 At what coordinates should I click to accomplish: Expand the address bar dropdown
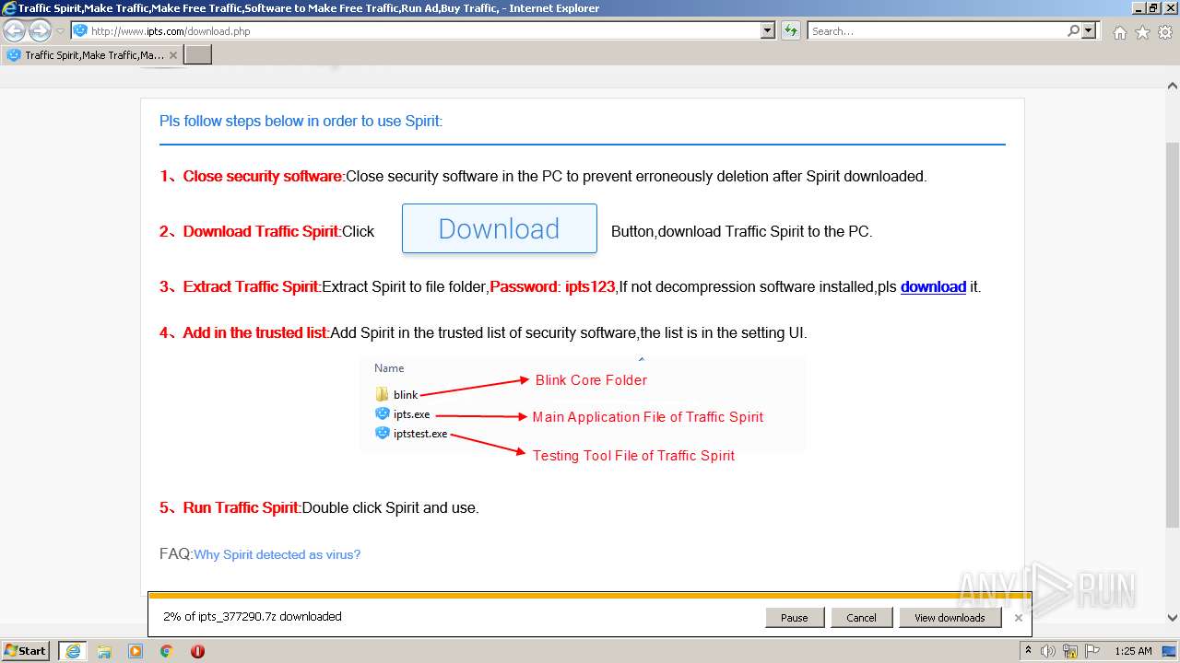pyautogui.click(x=768, y=31)
